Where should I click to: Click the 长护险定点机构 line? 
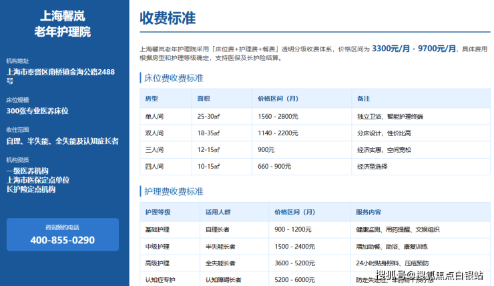coord(31,189)
